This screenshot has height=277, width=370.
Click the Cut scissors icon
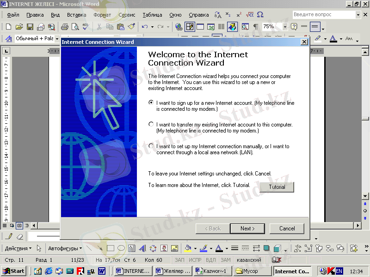(99, 27)
